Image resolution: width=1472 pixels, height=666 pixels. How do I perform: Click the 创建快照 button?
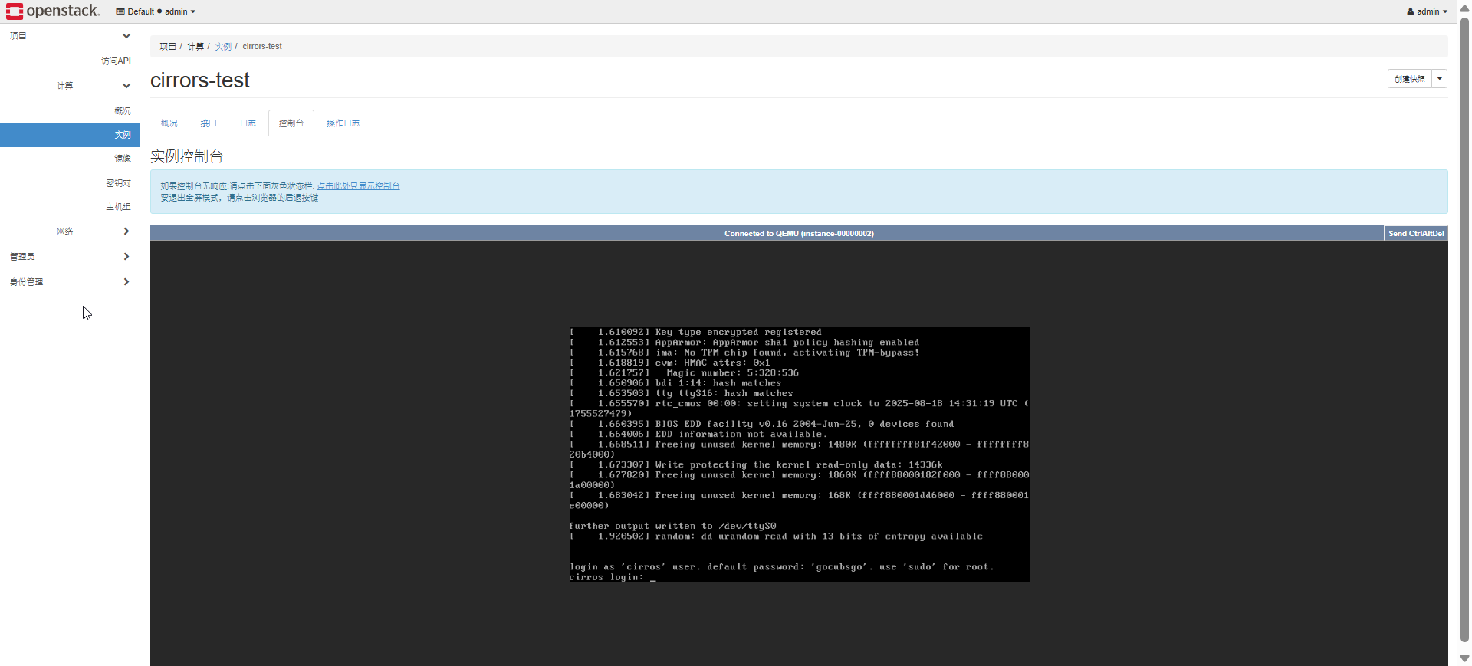[x=1409, y=79]
